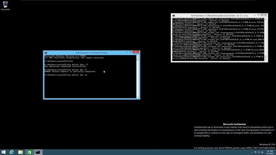Open the volume tray icon

pyautogui.click(x=262, y=152)
